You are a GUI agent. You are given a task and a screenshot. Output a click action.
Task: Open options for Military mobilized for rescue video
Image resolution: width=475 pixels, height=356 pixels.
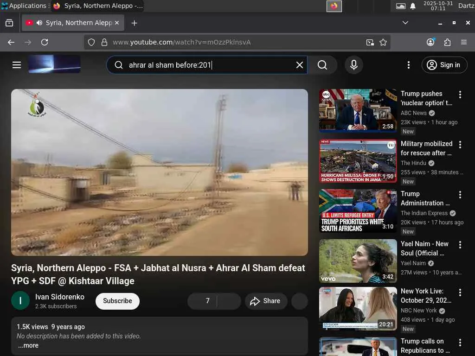click(460, 145)
